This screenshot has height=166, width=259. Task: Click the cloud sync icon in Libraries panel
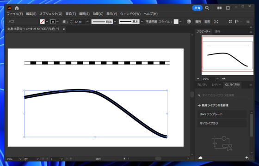[x=200, y=158]
